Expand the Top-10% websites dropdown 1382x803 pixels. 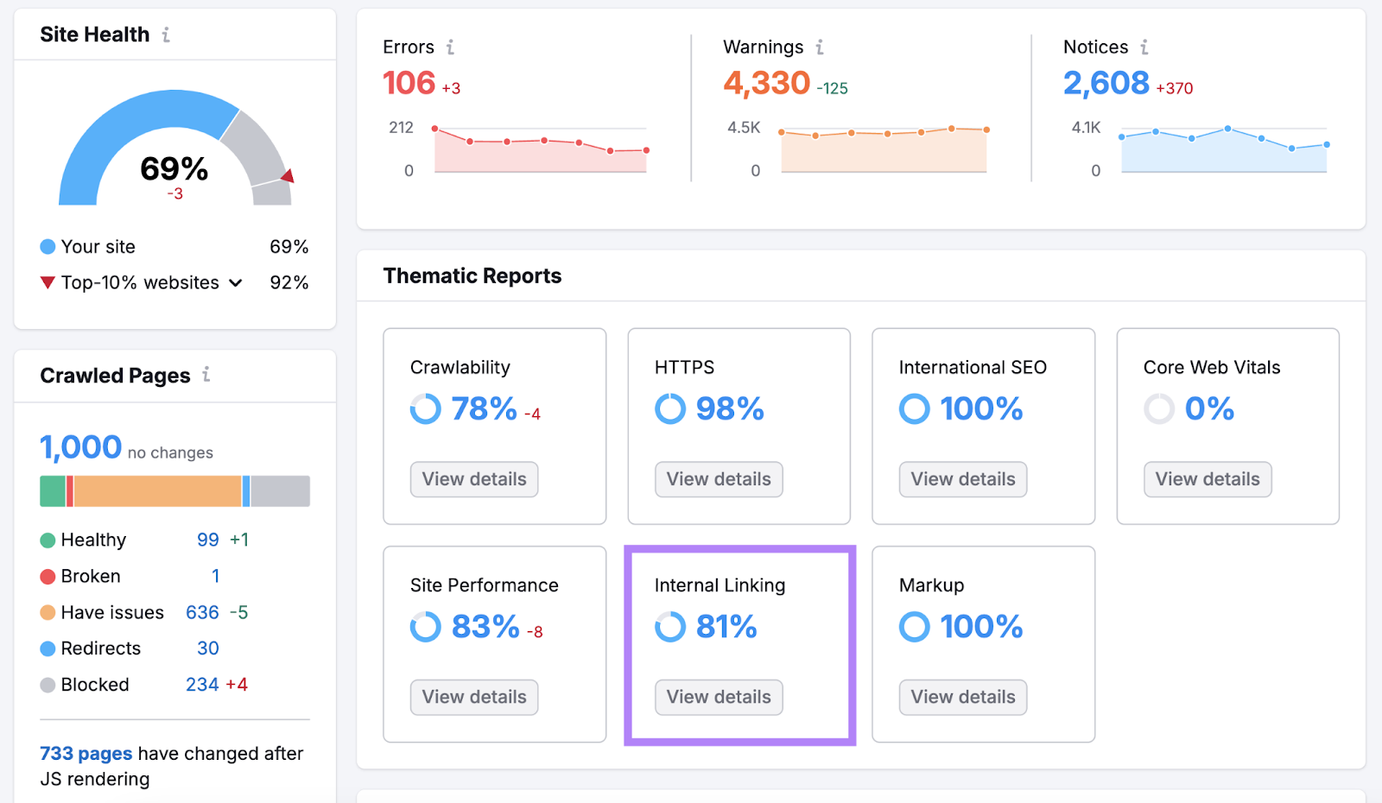[235, 283]
